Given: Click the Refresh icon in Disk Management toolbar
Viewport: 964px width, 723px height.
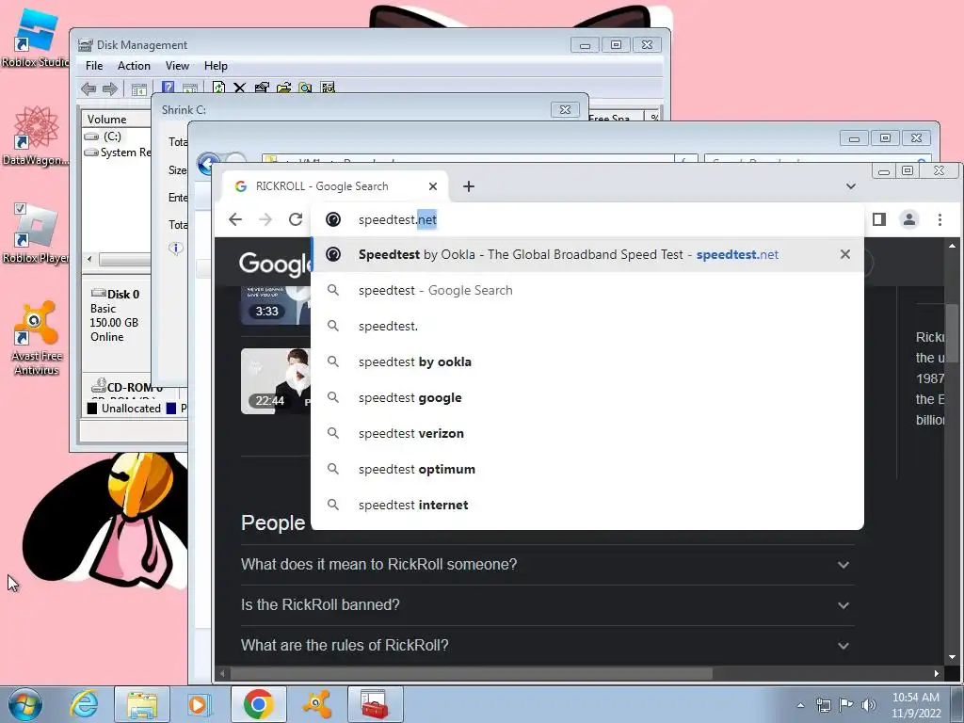Looking at the screenshot, I should coord(218,88).
